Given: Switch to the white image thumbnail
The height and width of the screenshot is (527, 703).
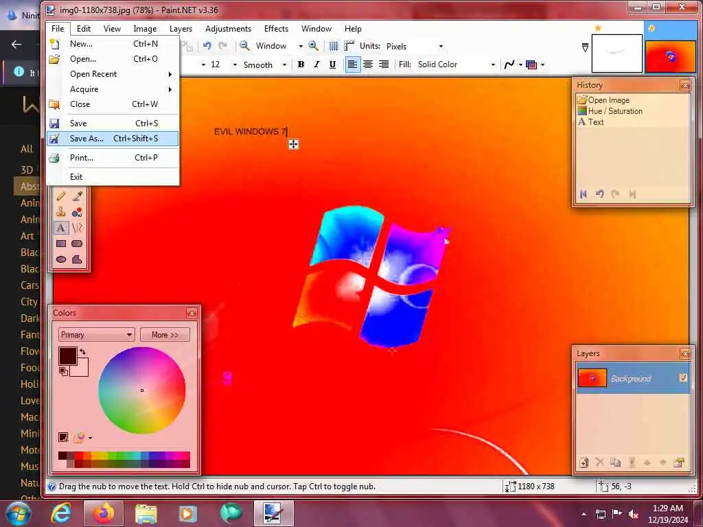Looking at the screenshot, I should (617, 54).
